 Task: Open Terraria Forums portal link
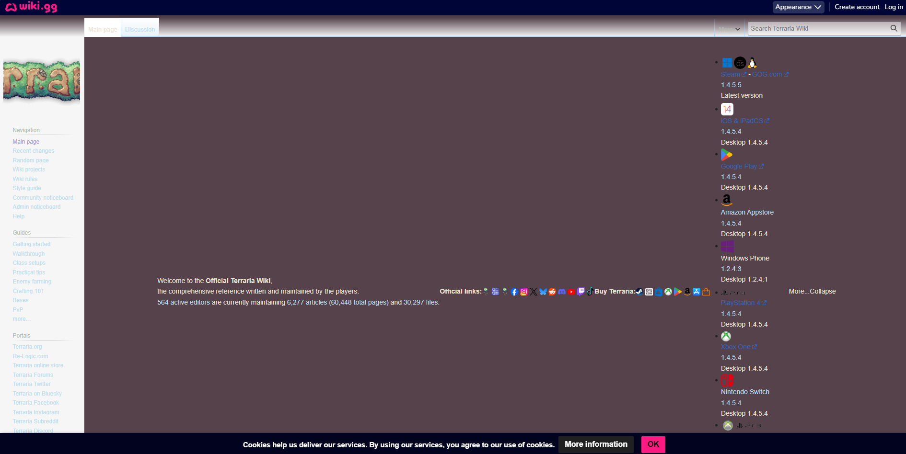coord(33,375)
